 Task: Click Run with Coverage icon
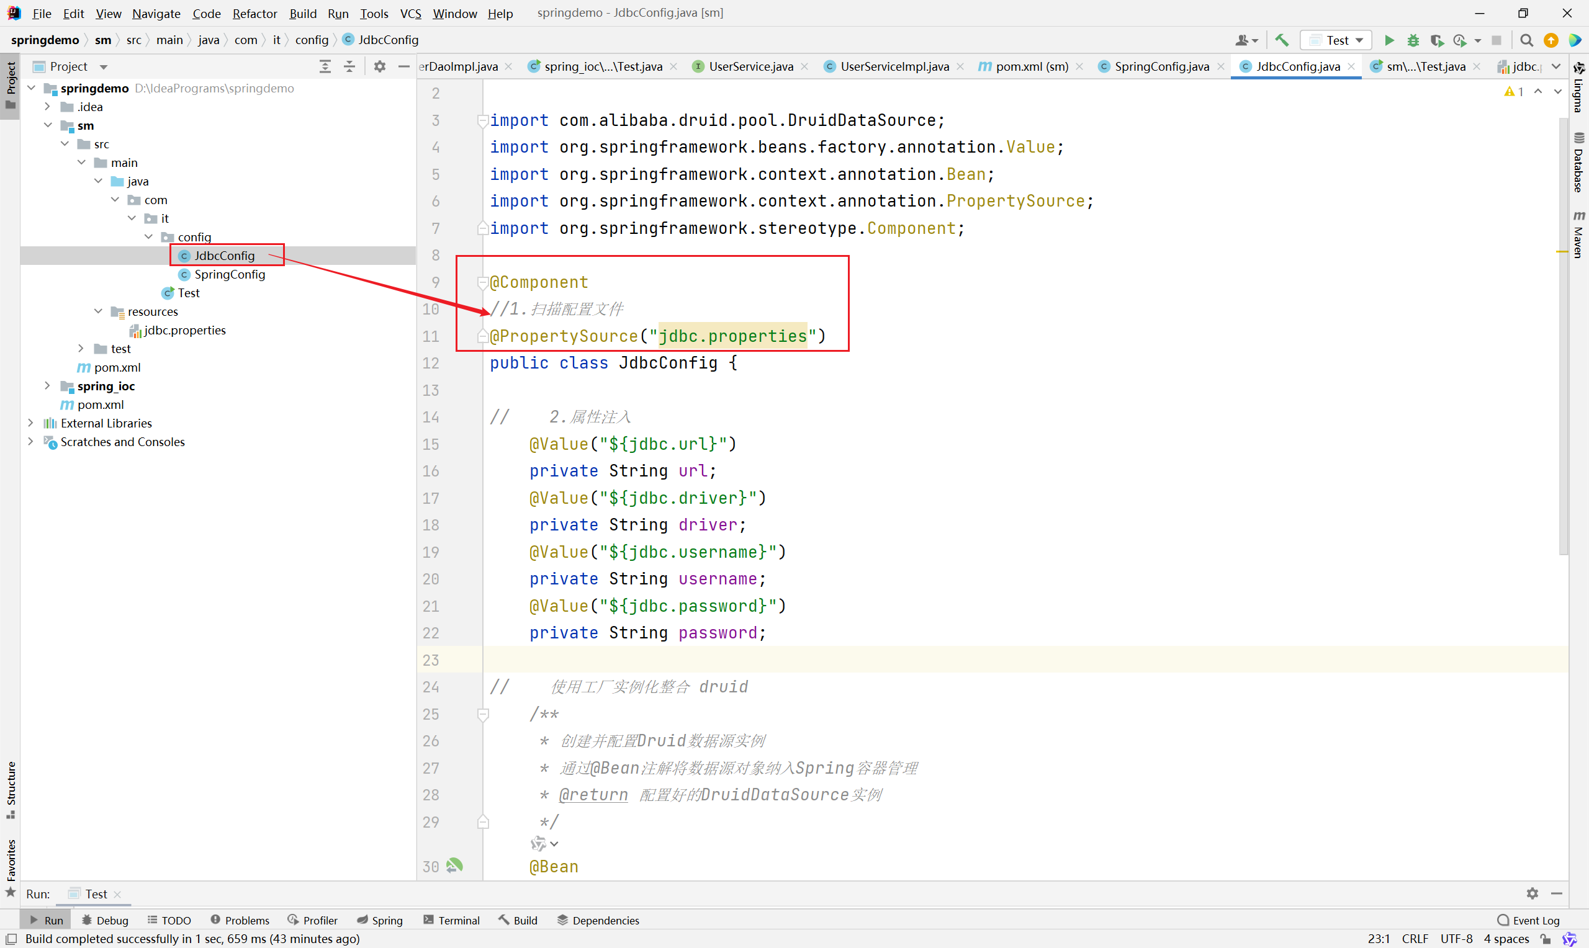(x=1437, y=40)
